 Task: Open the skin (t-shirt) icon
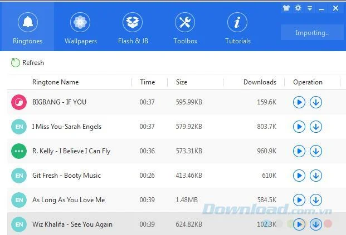click(286, 8)
